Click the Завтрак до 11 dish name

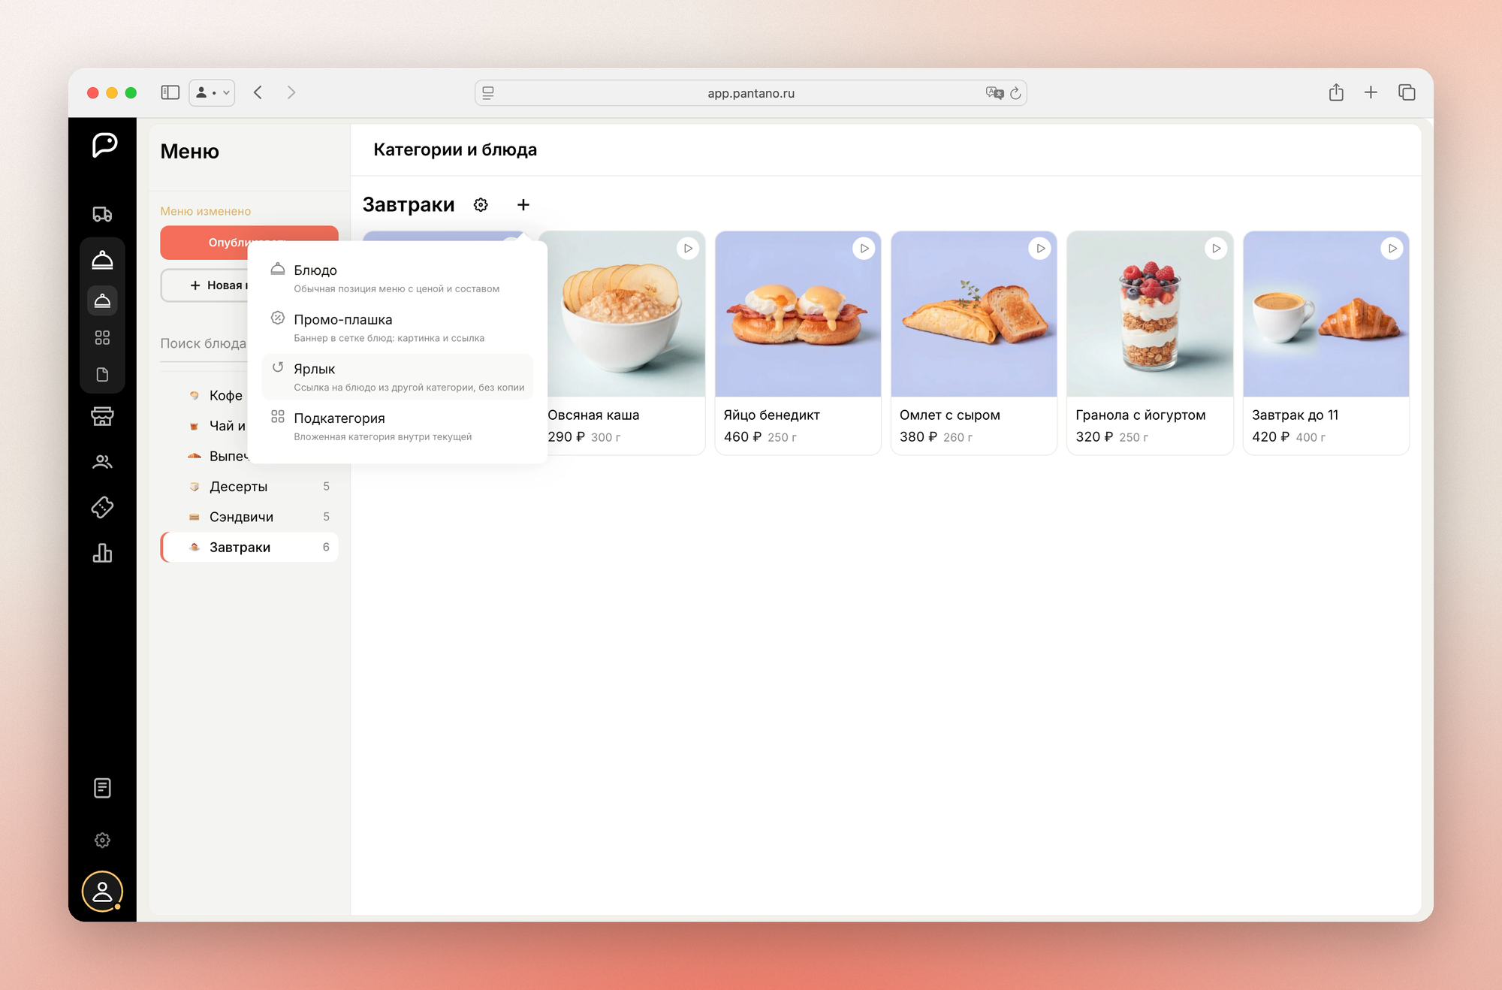click(x=1295, y=415)
